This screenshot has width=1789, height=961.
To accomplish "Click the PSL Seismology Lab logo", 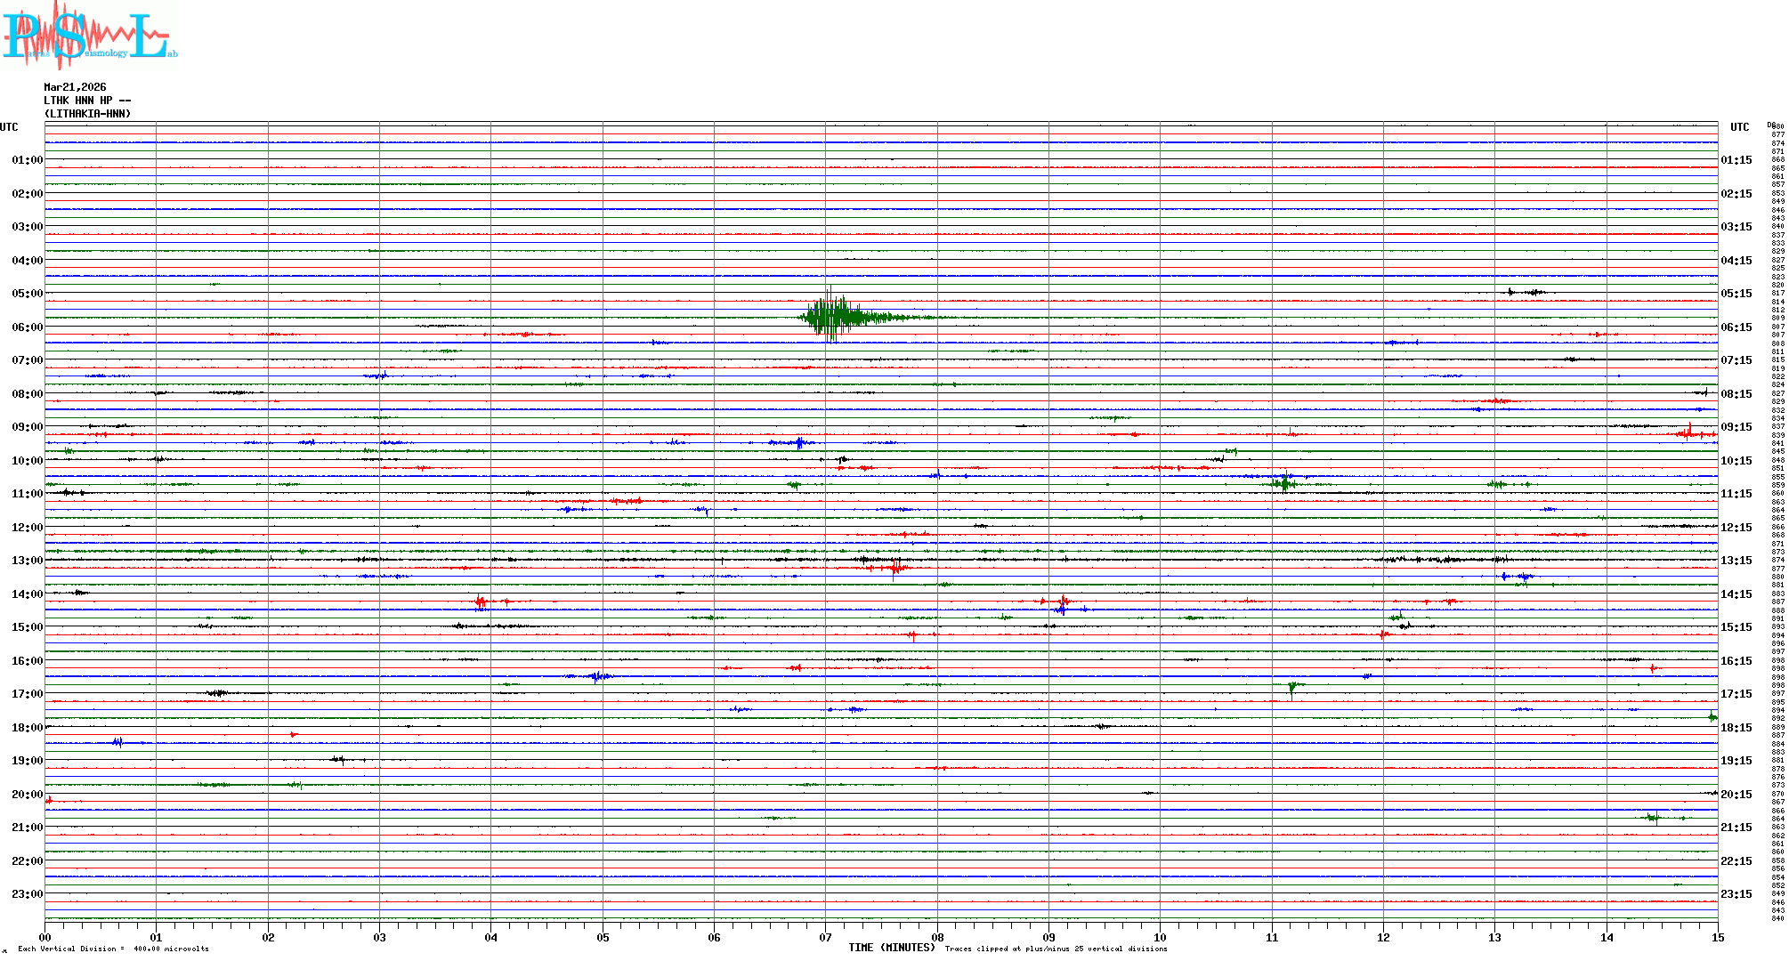I will [x=89, y=36].
